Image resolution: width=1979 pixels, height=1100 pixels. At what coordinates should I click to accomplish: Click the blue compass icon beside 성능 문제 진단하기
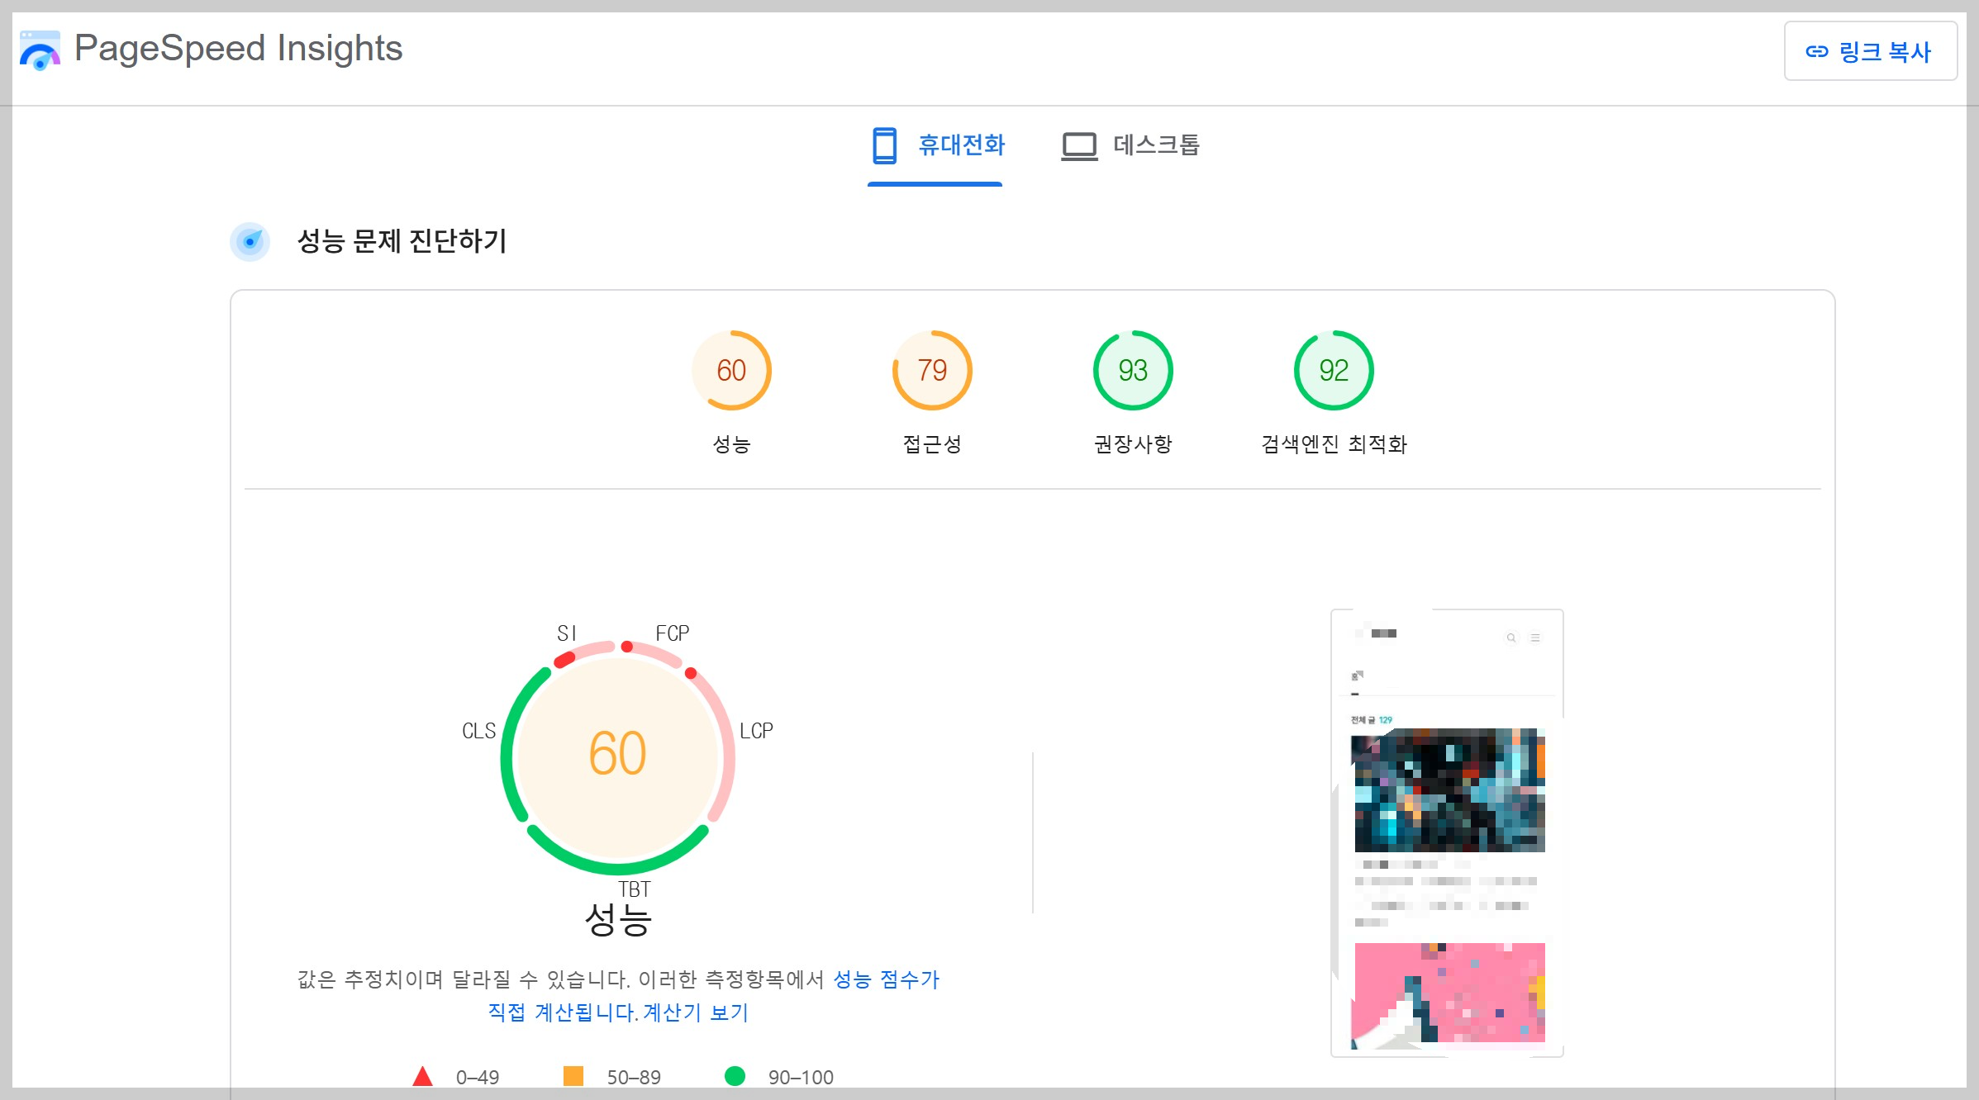coord(250,241)
